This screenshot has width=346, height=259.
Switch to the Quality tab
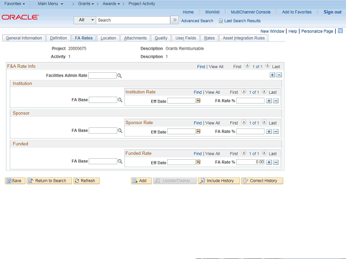[x=161, y=38]
